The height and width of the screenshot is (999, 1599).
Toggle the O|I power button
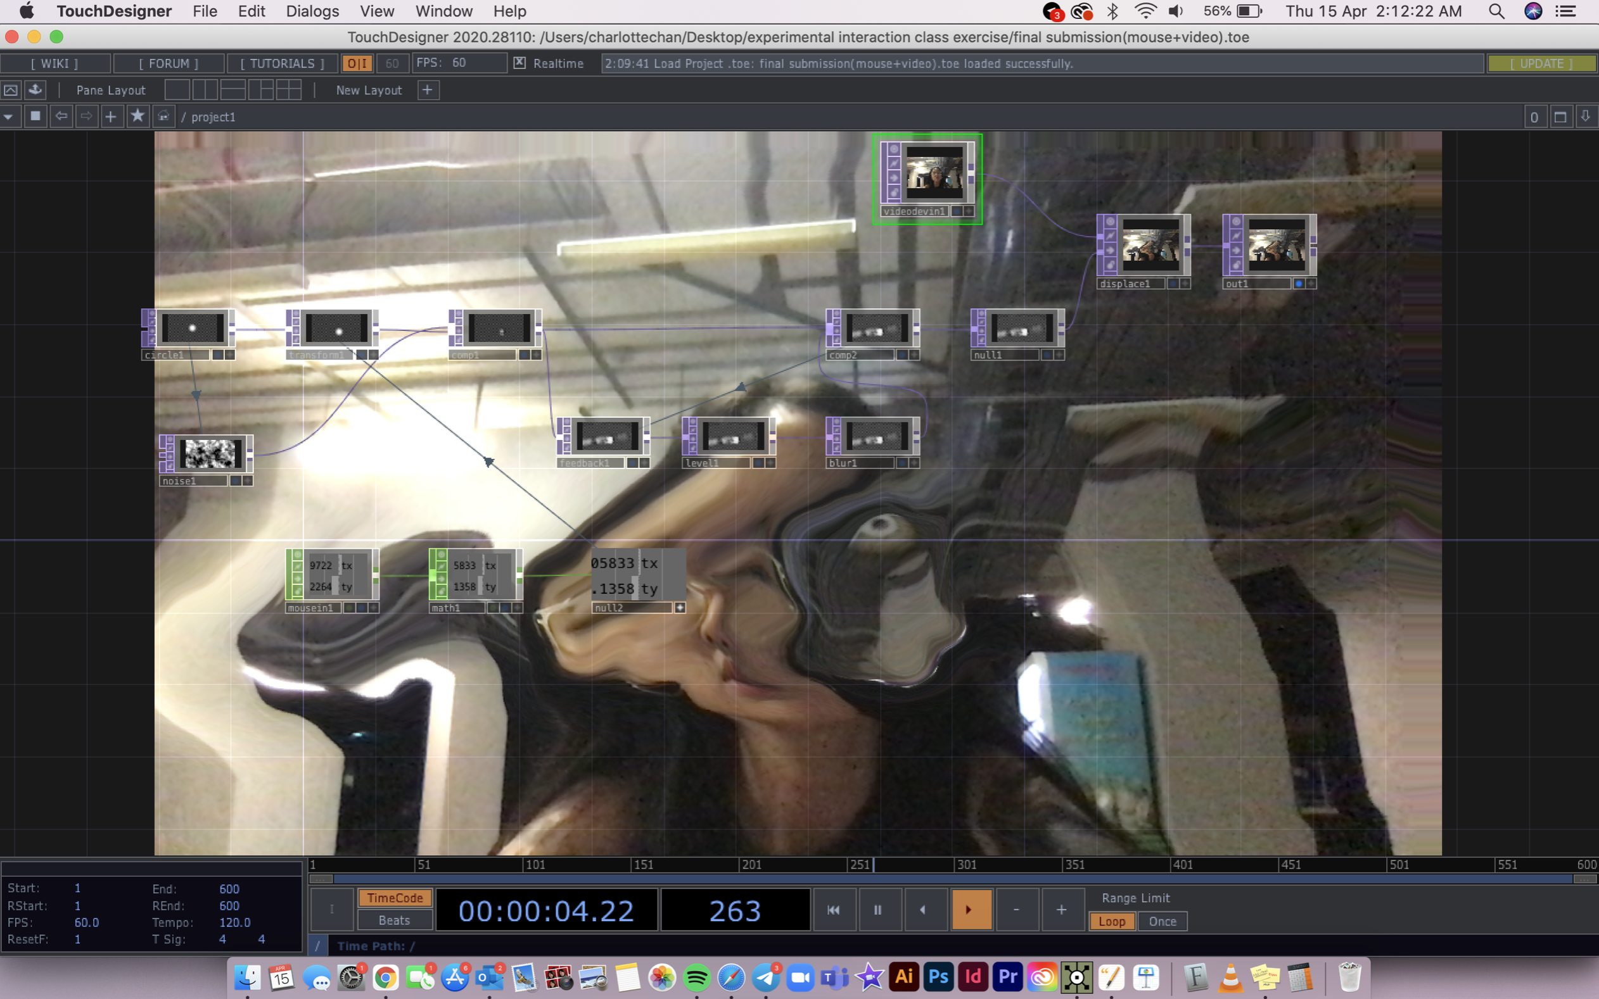tap(357, 63)
